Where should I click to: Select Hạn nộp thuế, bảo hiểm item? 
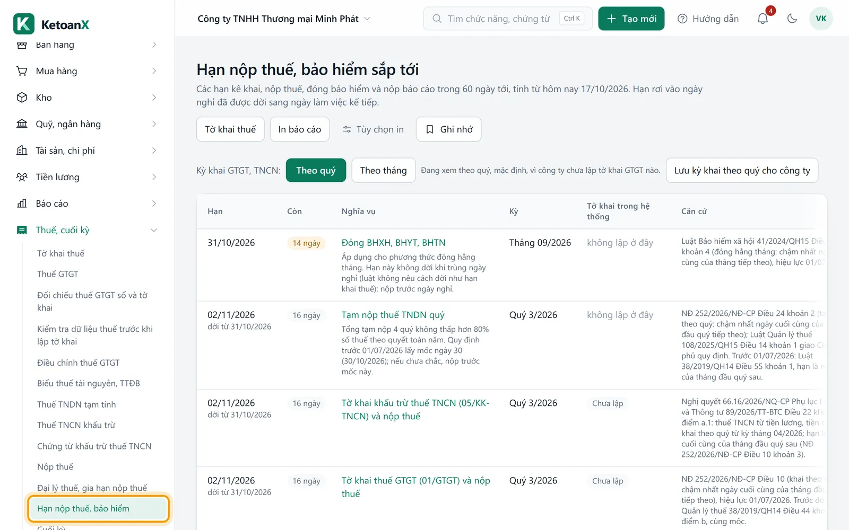coord(98,508)
